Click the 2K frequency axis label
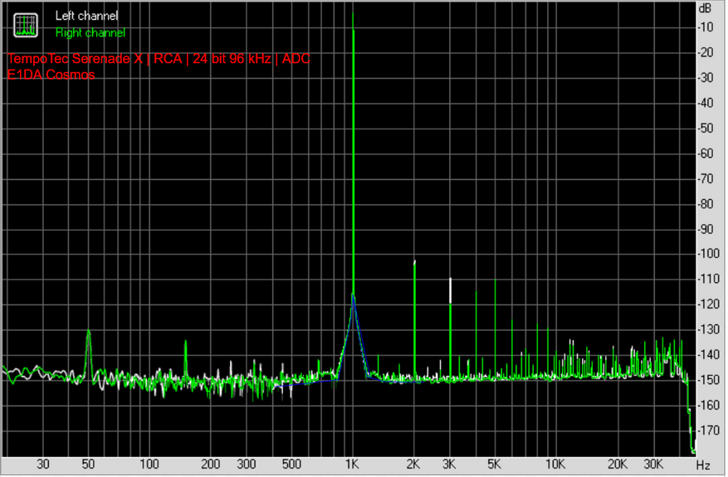The width and height of the screenshot is (728, 477). pyautogui.click(x=413, y=465)
